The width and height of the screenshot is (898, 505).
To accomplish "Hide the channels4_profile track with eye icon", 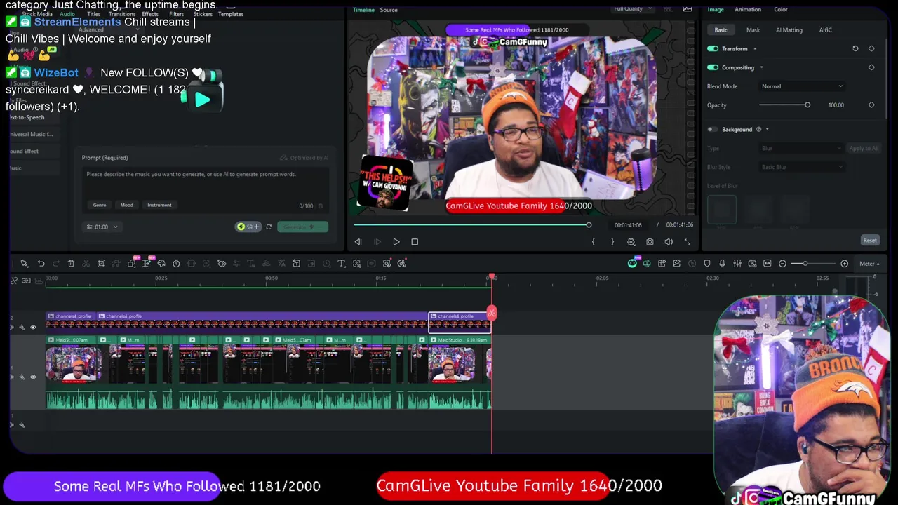I will (33, 328).
